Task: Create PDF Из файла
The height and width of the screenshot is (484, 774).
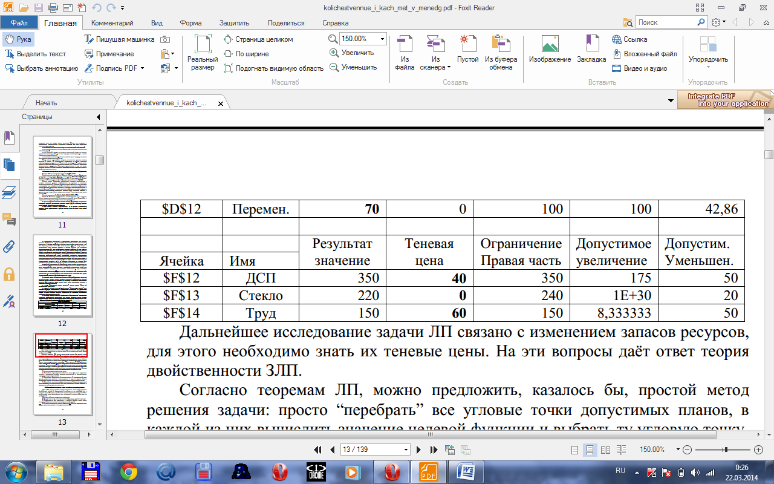Action: coord(405,52)
